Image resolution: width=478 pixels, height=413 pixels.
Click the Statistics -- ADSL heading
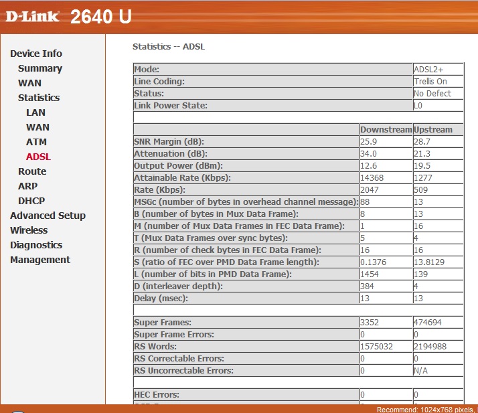pyautogui.click(x=169, y=47)
